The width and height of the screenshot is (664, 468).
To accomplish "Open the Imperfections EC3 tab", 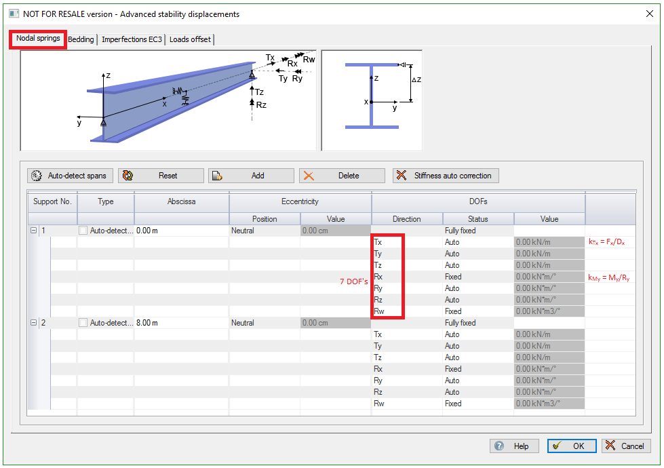I will (x=132, y=39).
